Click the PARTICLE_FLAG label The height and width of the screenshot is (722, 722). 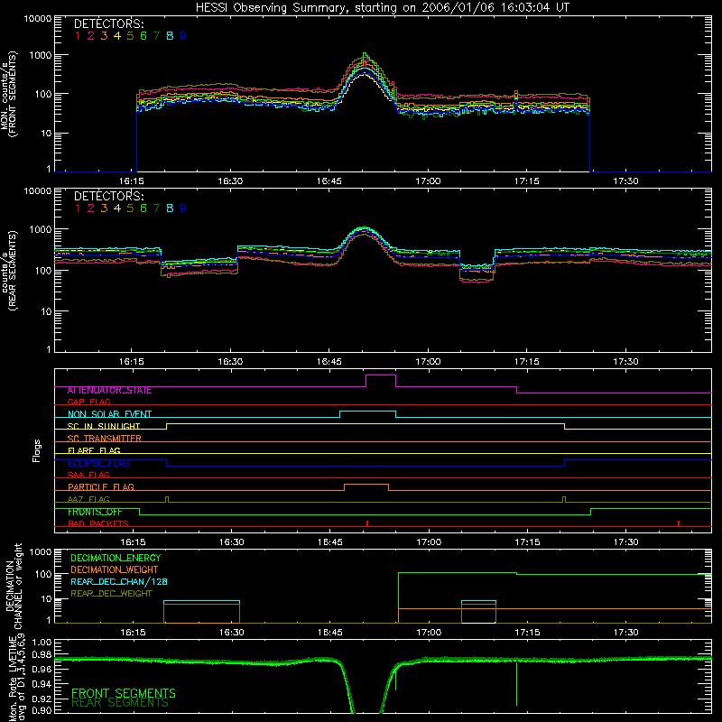(101, 487)
